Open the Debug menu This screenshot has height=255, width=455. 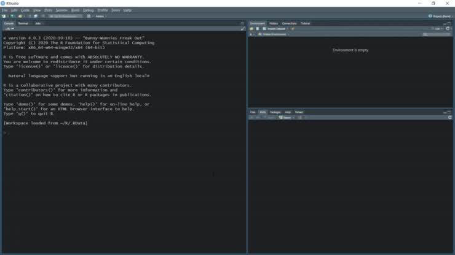click(88, 10)
